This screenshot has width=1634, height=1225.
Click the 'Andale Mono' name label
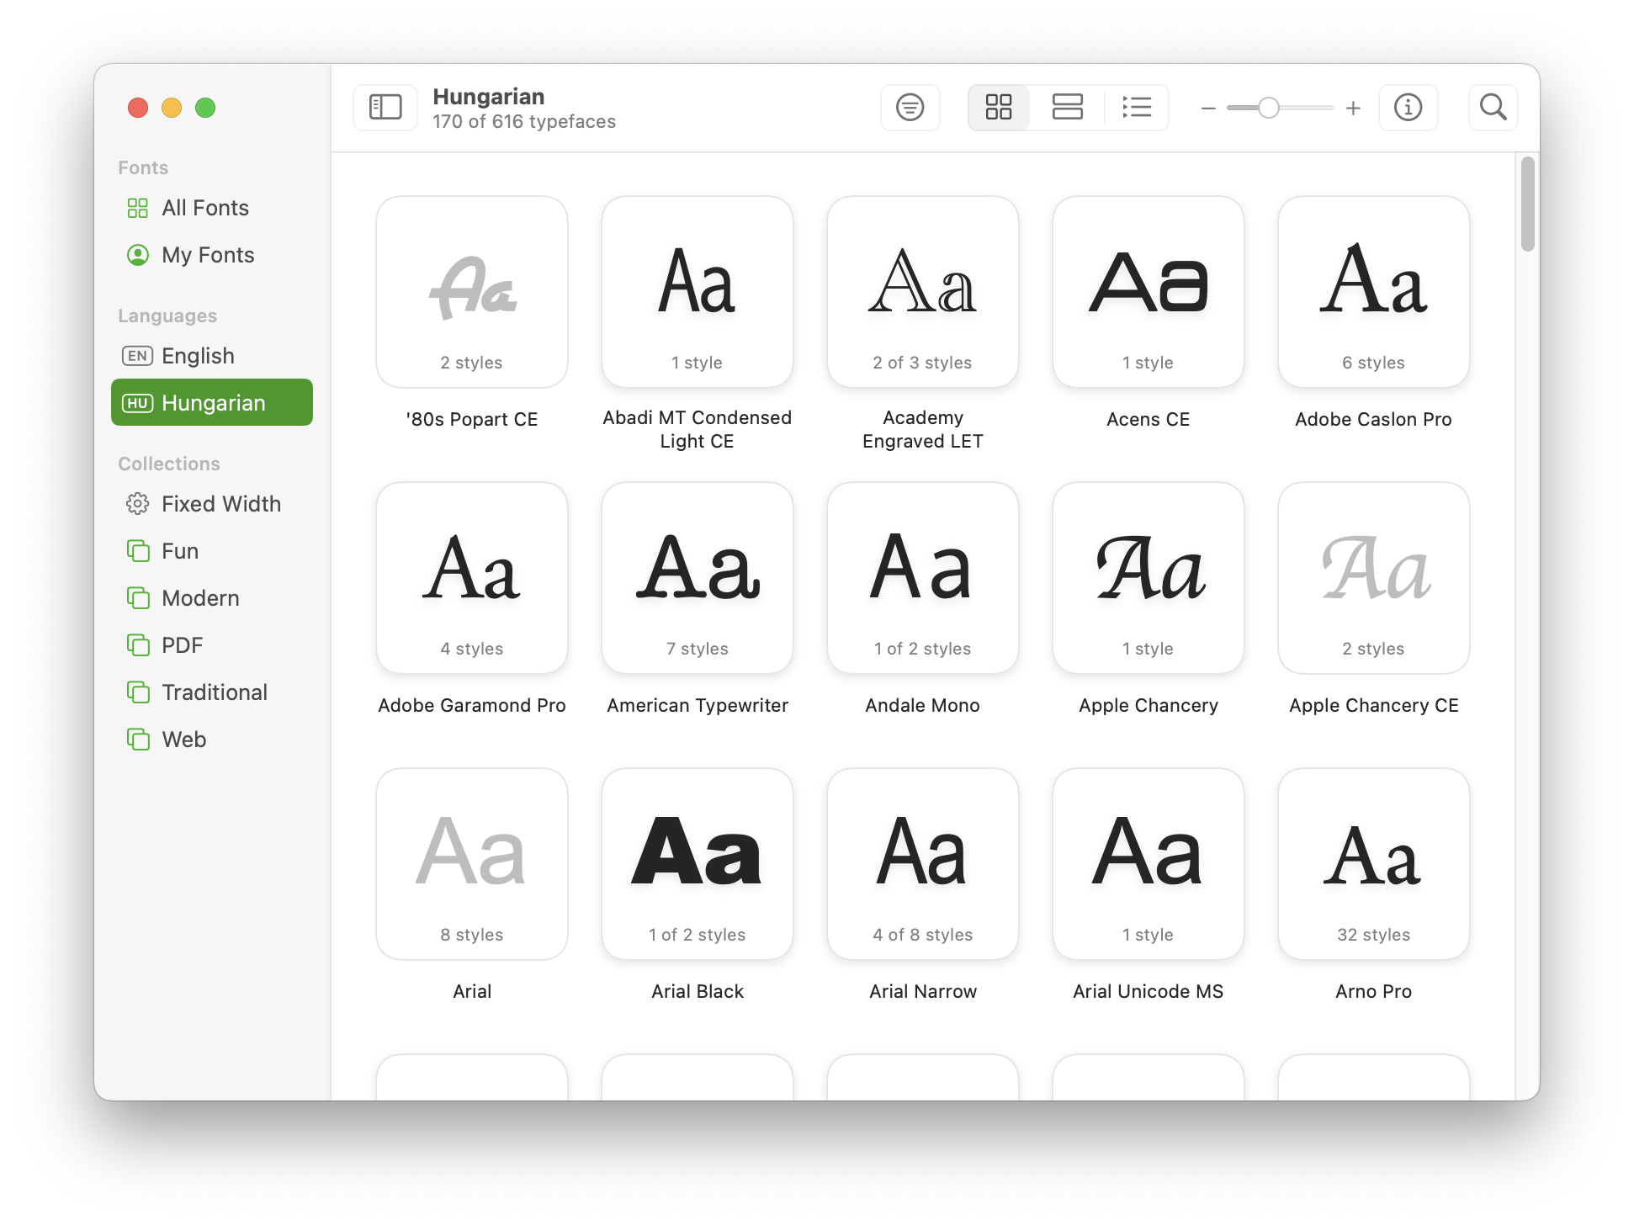(x=923, y=705)
